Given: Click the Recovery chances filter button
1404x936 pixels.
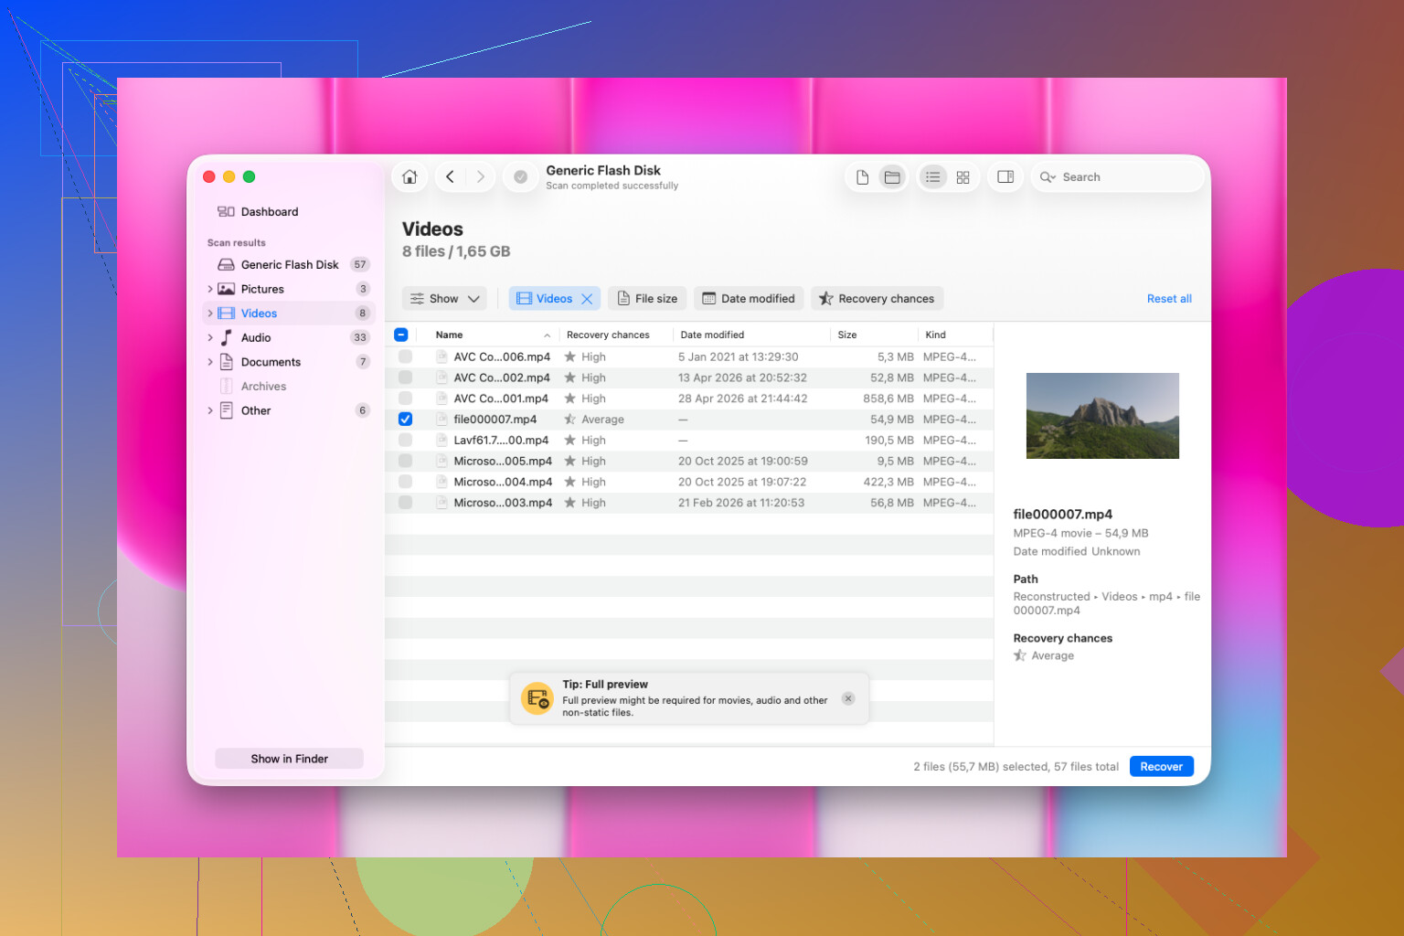Looking at the screenshot, I should 877,299.
